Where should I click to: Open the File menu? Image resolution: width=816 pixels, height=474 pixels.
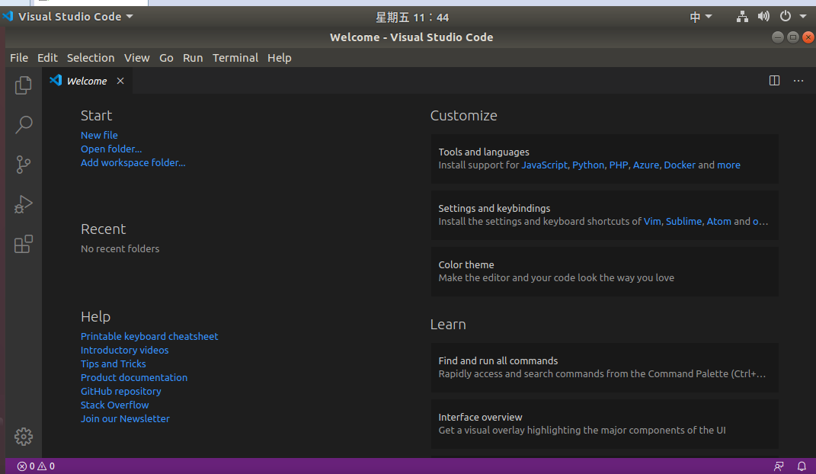[x=19, y=58]
